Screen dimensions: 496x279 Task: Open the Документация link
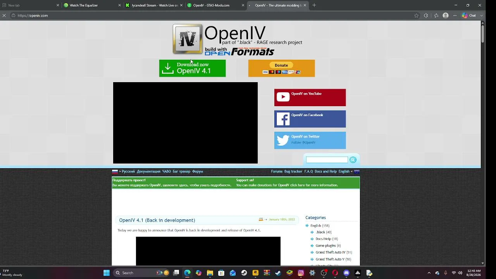[148, 171]
